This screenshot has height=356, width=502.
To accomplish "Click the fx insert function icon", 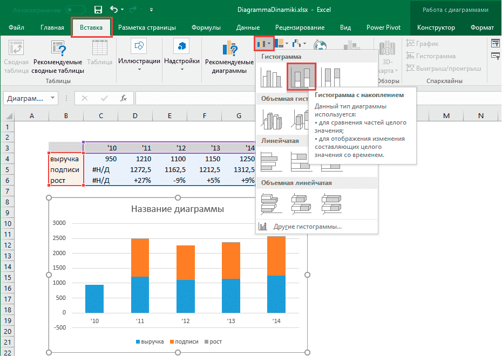I will click(x=124, y=98).
